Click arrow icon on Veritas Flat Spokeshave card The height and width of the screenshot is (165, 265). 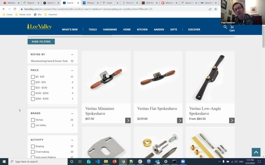(180, 120)
